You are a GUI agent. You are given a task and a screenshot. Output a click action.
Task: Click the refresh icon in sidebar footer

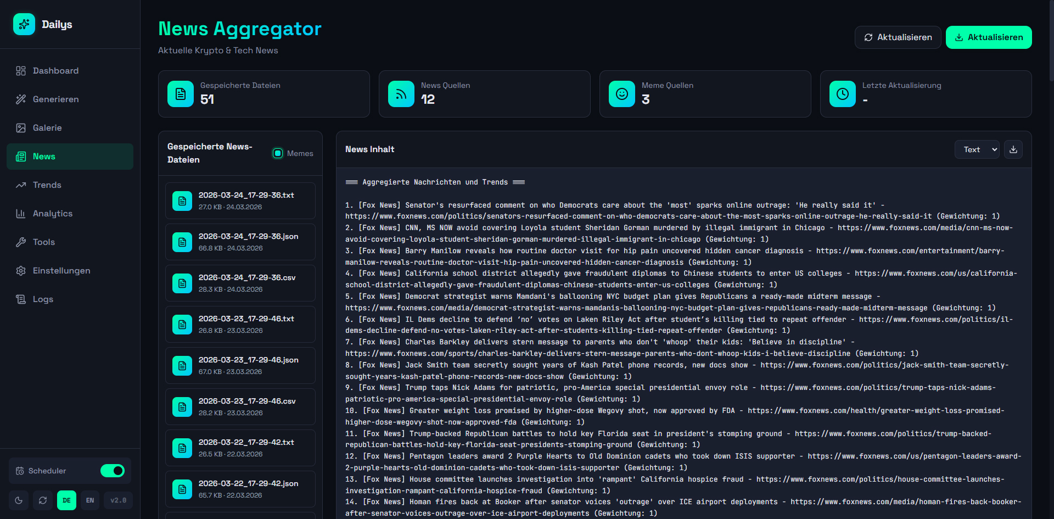click(x=43, y=500)
